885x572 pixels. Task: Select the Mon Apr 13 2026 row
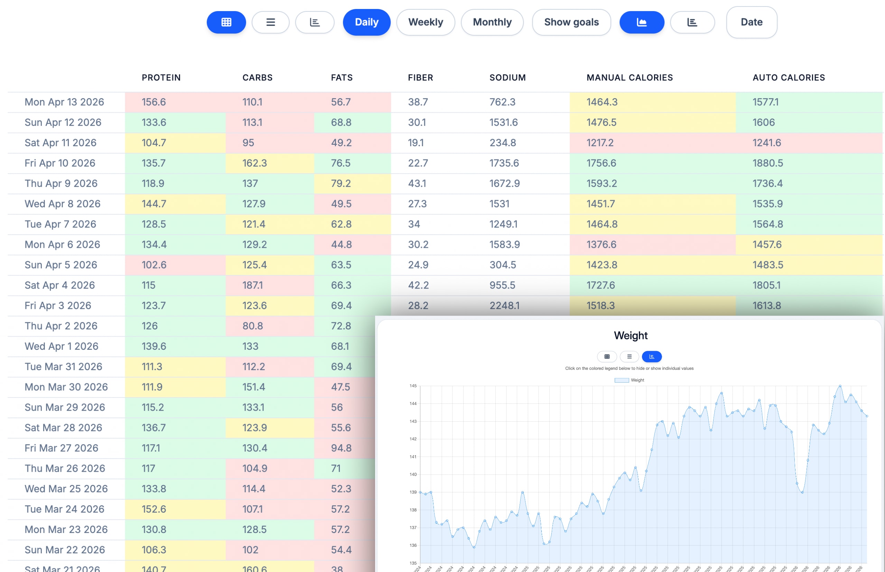(x=64, y=102)
